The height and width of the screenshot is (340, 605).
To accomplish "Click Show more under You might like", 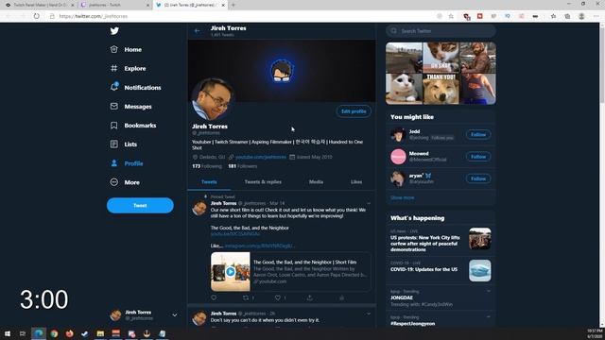I will point(402,197).
